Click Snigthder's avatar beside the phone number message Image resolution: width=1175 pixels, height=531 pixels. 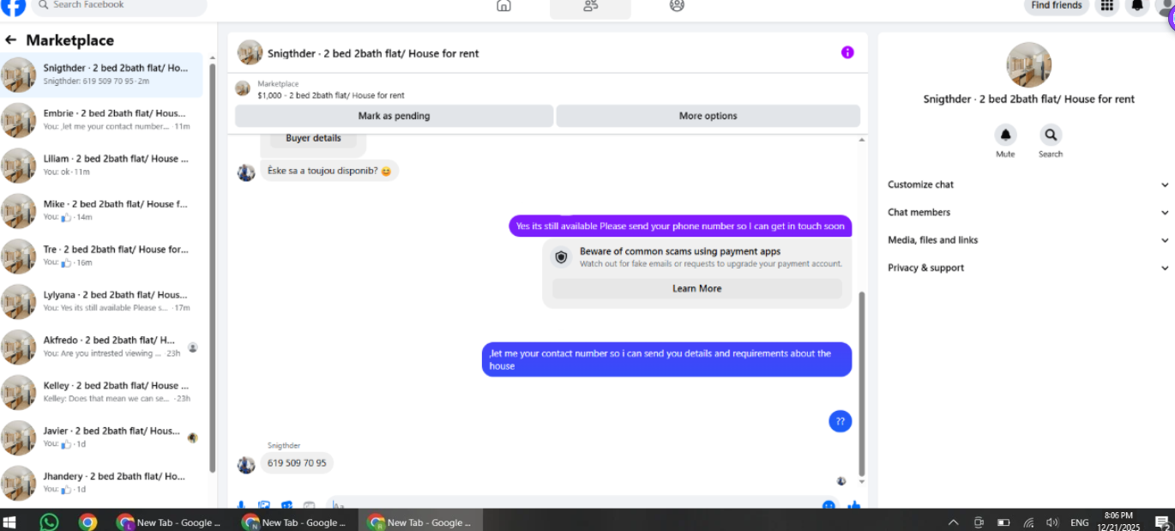pyautogui.click(x=246, y=465)
